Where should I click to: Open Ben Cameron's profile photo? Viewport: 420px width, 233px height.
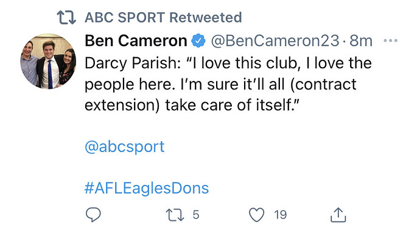pyautogui.click(x=48, y=61)
